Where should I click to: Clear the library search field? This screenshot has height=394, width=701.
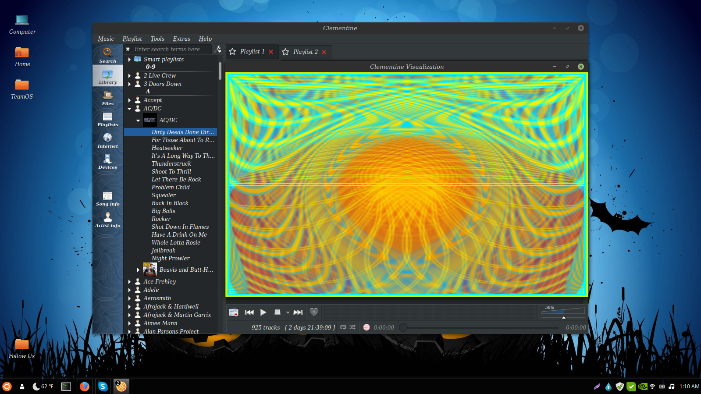128,50
